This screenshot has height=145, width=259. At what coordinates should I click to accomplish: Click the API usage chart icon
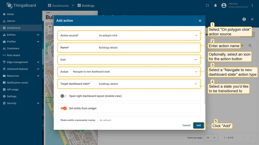4,90
